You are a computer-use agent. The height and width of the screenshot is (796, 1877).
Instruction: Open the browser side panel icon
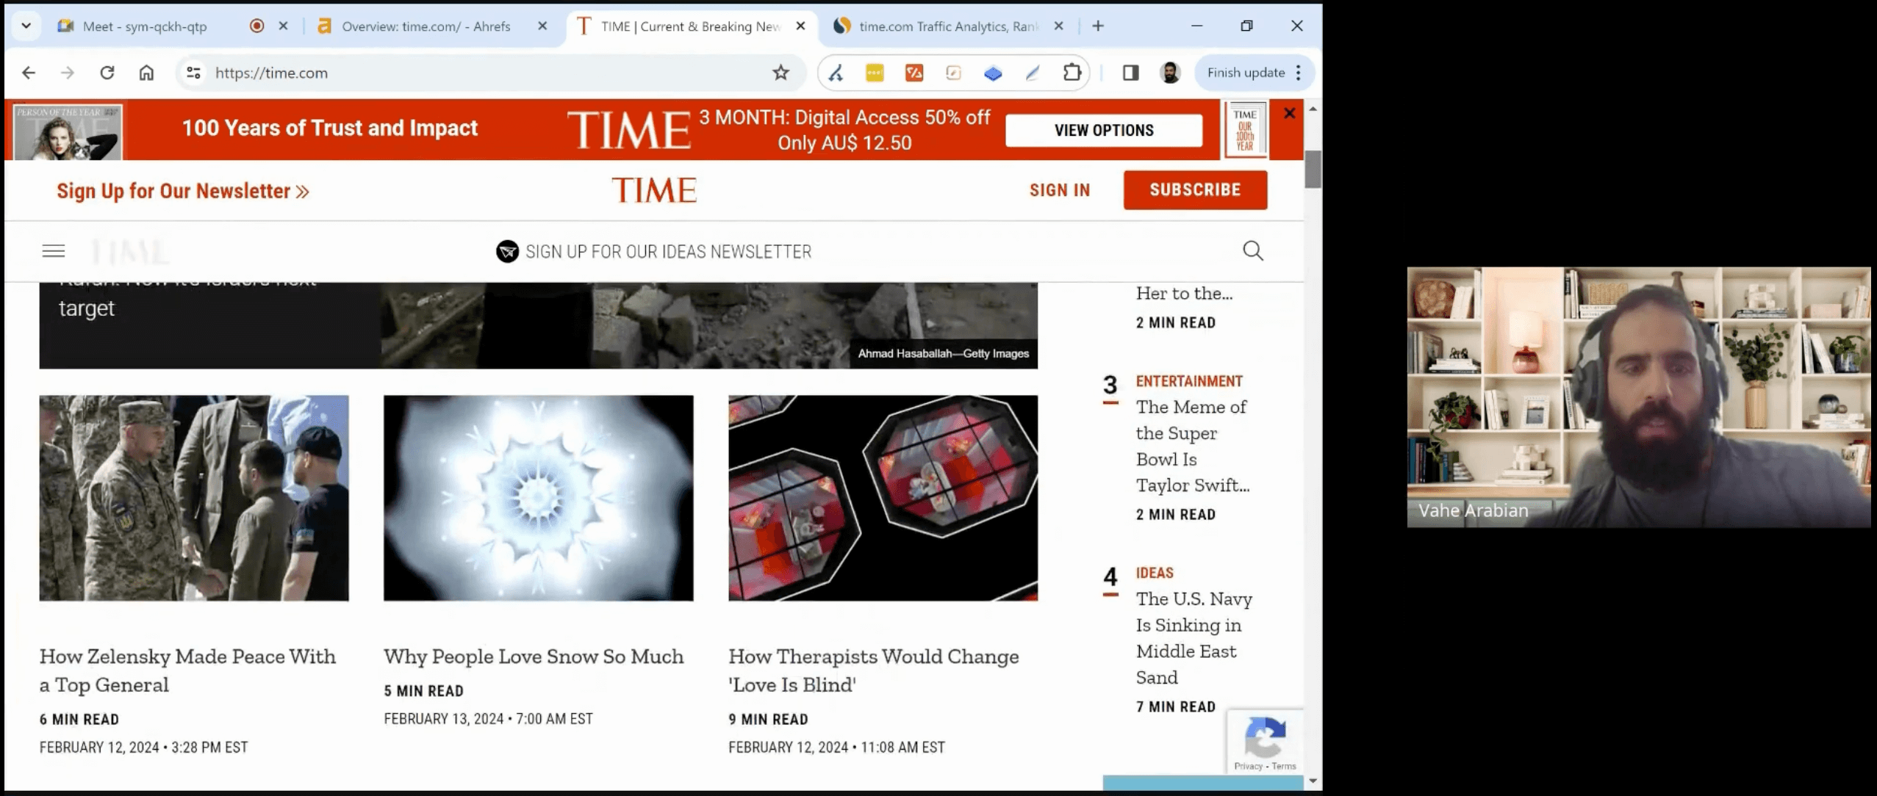(x=1130, y=73)
